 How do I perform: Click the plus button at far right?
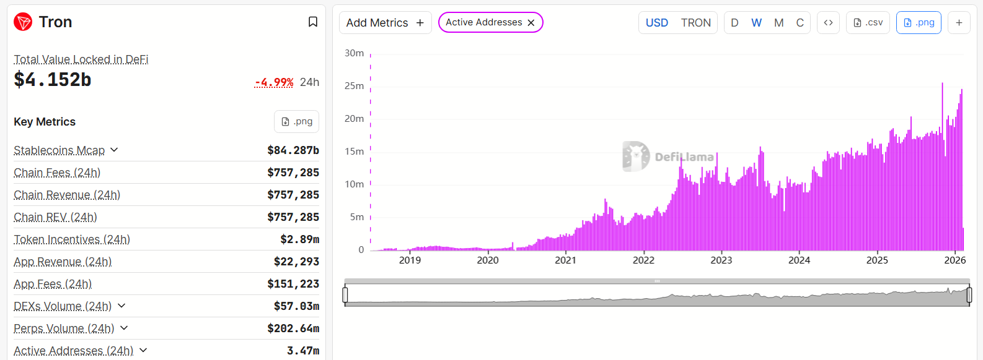959,23
